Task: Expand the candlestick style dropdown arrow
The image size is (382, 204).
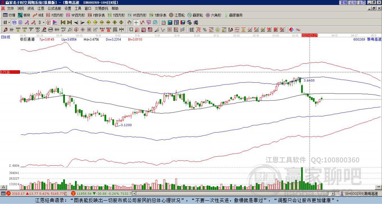Action: coord(44,22)
